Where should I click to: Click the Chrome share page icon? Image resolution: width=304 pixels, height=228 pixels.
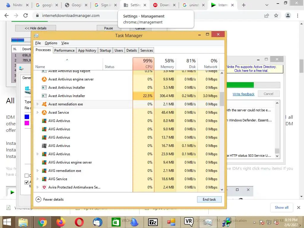point(267,15)
